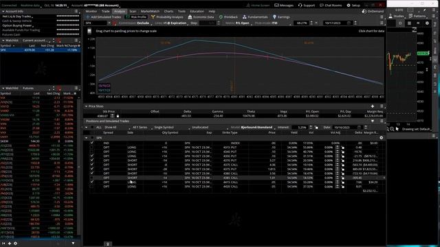Open Probability Analysis
The image size is (440, 247).
click(167, 17)
